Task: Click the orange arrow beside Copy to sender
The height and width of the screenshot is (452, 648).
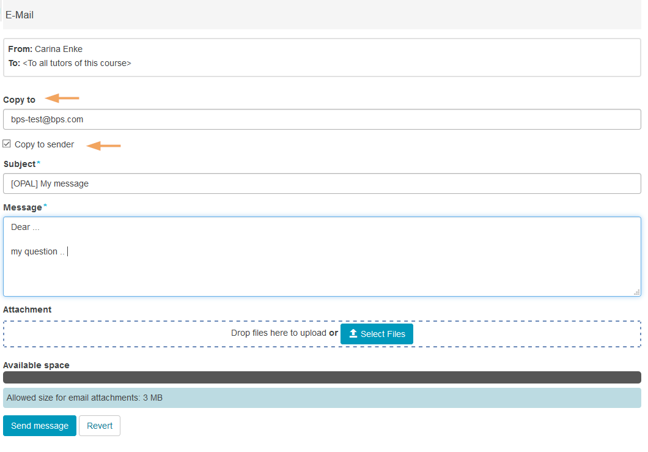Action: coord(103,146)
